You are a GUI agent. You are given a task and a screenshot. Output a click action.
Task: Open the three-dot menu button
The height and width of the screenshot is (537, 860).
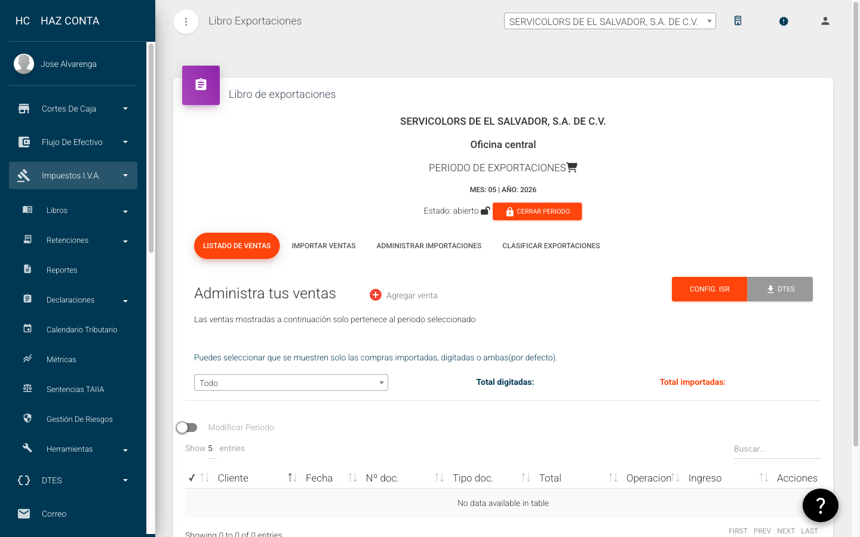pyautogui.click(x=186, y=21)
